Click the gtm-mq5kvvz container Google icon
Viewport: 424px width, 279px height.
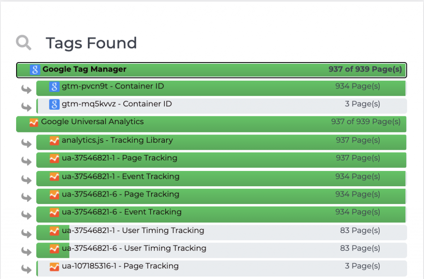pos(54,104)
